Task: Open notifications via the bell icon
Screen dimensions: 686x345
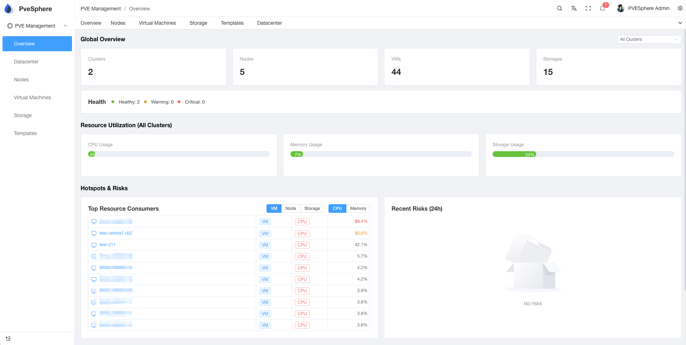Action: click(x=602, y=8)
